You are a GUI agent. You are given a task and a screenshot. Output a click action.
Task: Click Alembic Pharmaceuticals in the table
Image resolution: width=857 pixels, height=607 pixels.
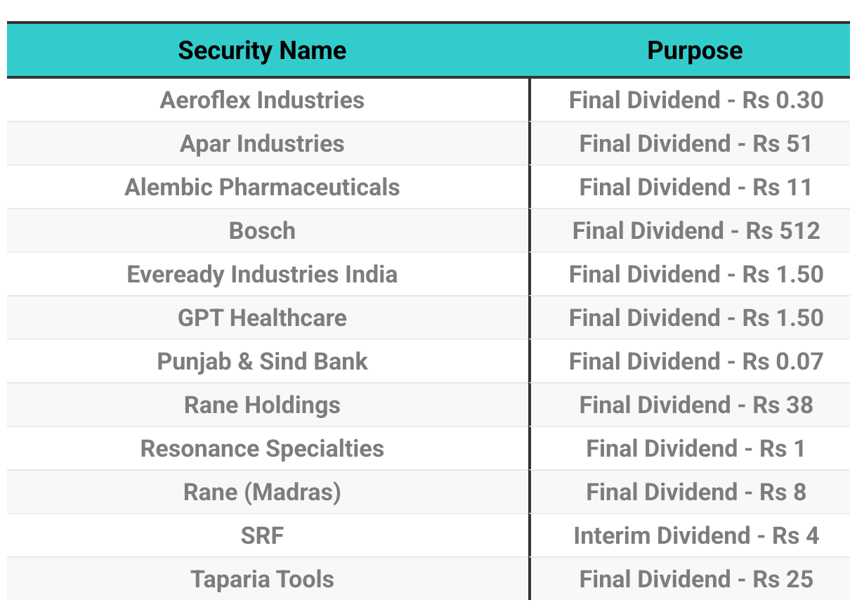point(262,187)
